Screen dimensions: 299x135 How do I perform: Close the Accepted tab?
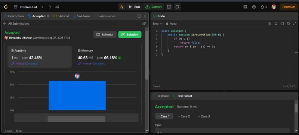click(48, 16)
